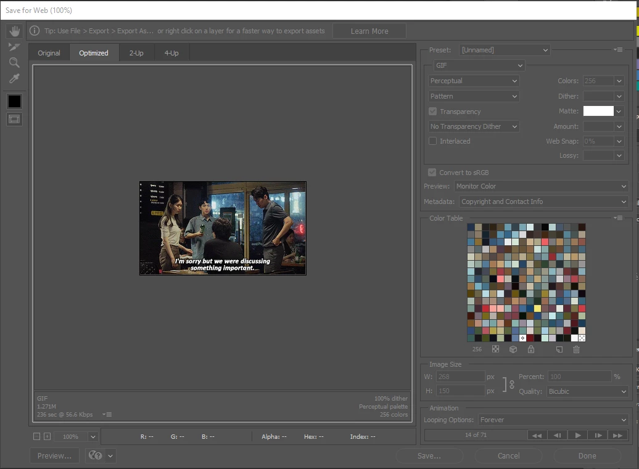This screenshot has height=469, width=639.
Task: Click the Lossy dropdown arrow
Action: point(619,155)
